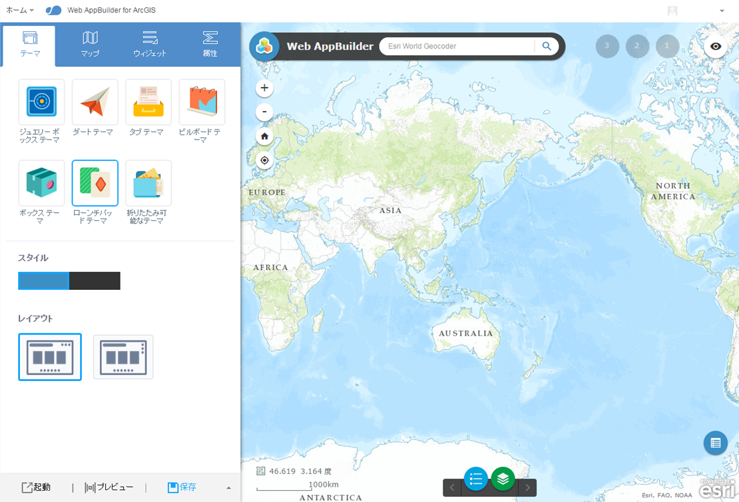Click the 起動 launch button

[37, 487]
